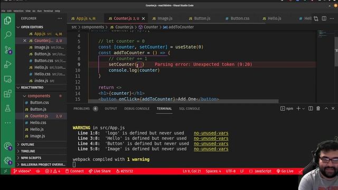Expand the NPM Scripts section
The image size is (338, 190).
[x=31, y=158]
